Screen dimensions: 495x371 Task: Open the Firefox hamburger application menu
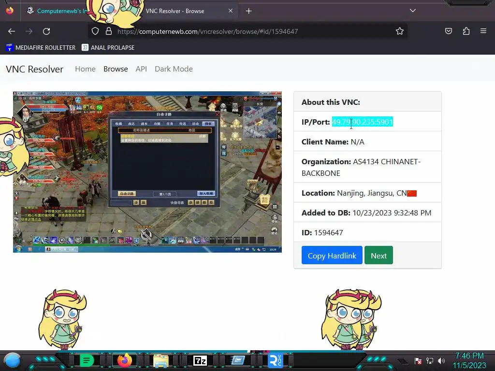click(483, 31)
